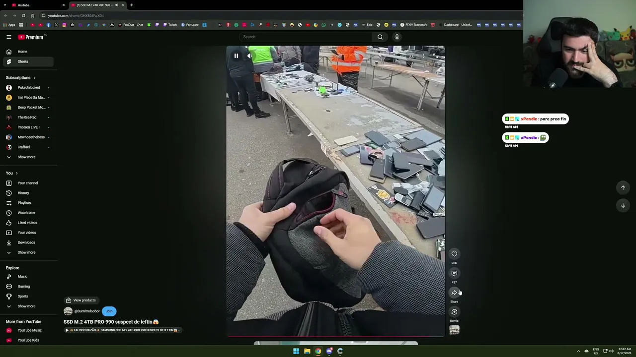The height and width of the screenshot is (357, 636).
Task: Click the YouTube Search input field
Action: click(306, 37)
